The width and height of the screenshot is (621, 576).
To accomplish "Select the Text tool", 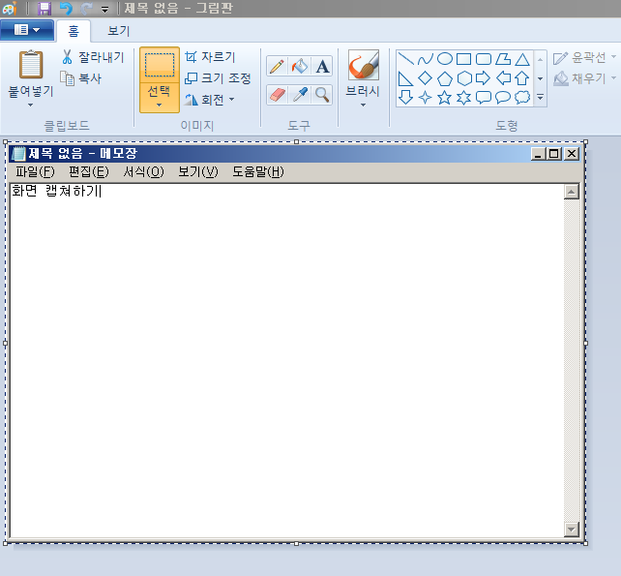I will [322, 66].
